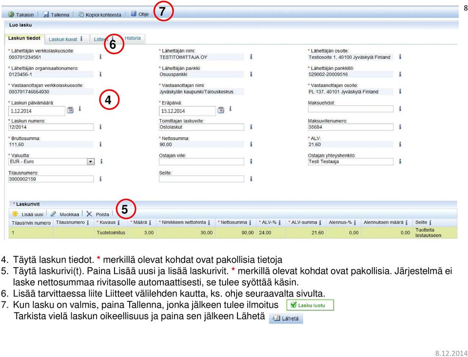468x357 pixels.
Task: Click Toimittajan laskuviite input field
Action: [201, 127]
